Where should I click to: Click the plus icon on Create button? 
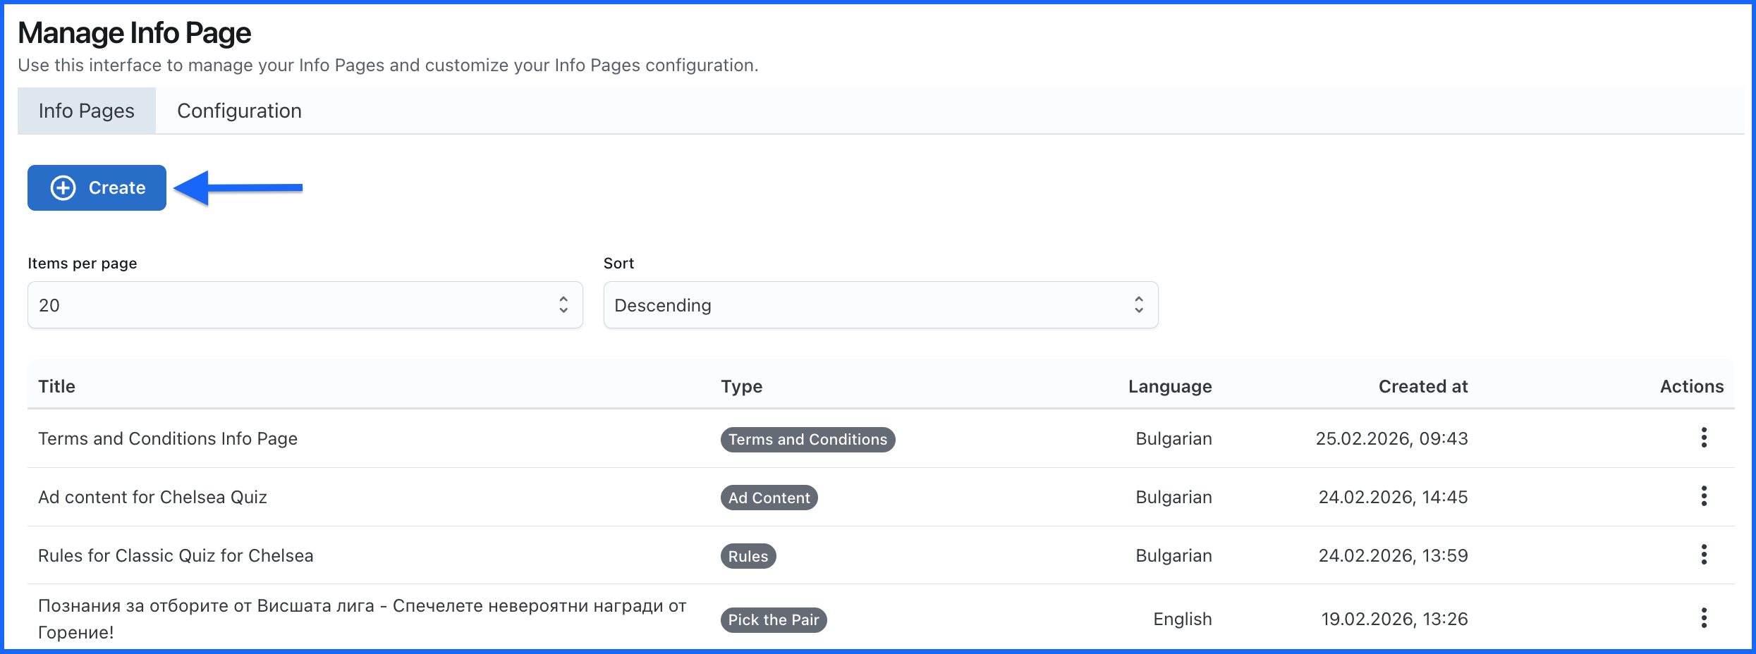tap(63, 188)
